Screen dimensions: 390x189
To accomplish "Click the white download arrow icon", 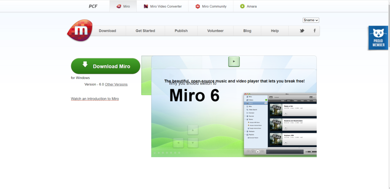I will [x=85, y=65].
